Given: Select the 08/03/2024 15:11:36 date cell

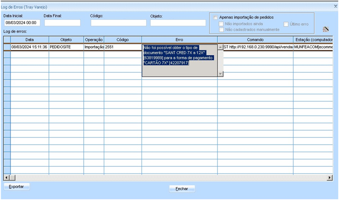Looking at the screenshot, I should tap(30, 47).
